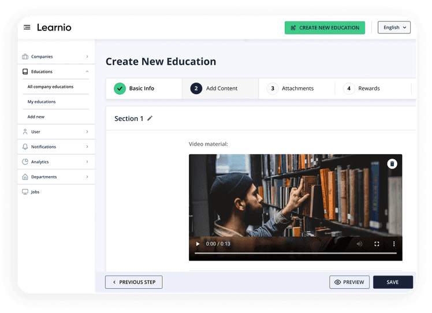432x313 pixels.
Task: Open video more options menu
Action: (x=394, y=244)
